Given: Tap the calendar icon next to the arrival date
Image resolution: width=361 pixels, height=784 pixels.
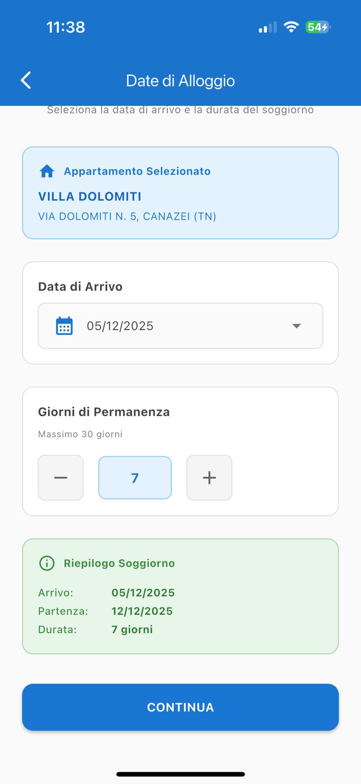Looking at the screenshot, I should pyautogui.click(x=65, y=325).
